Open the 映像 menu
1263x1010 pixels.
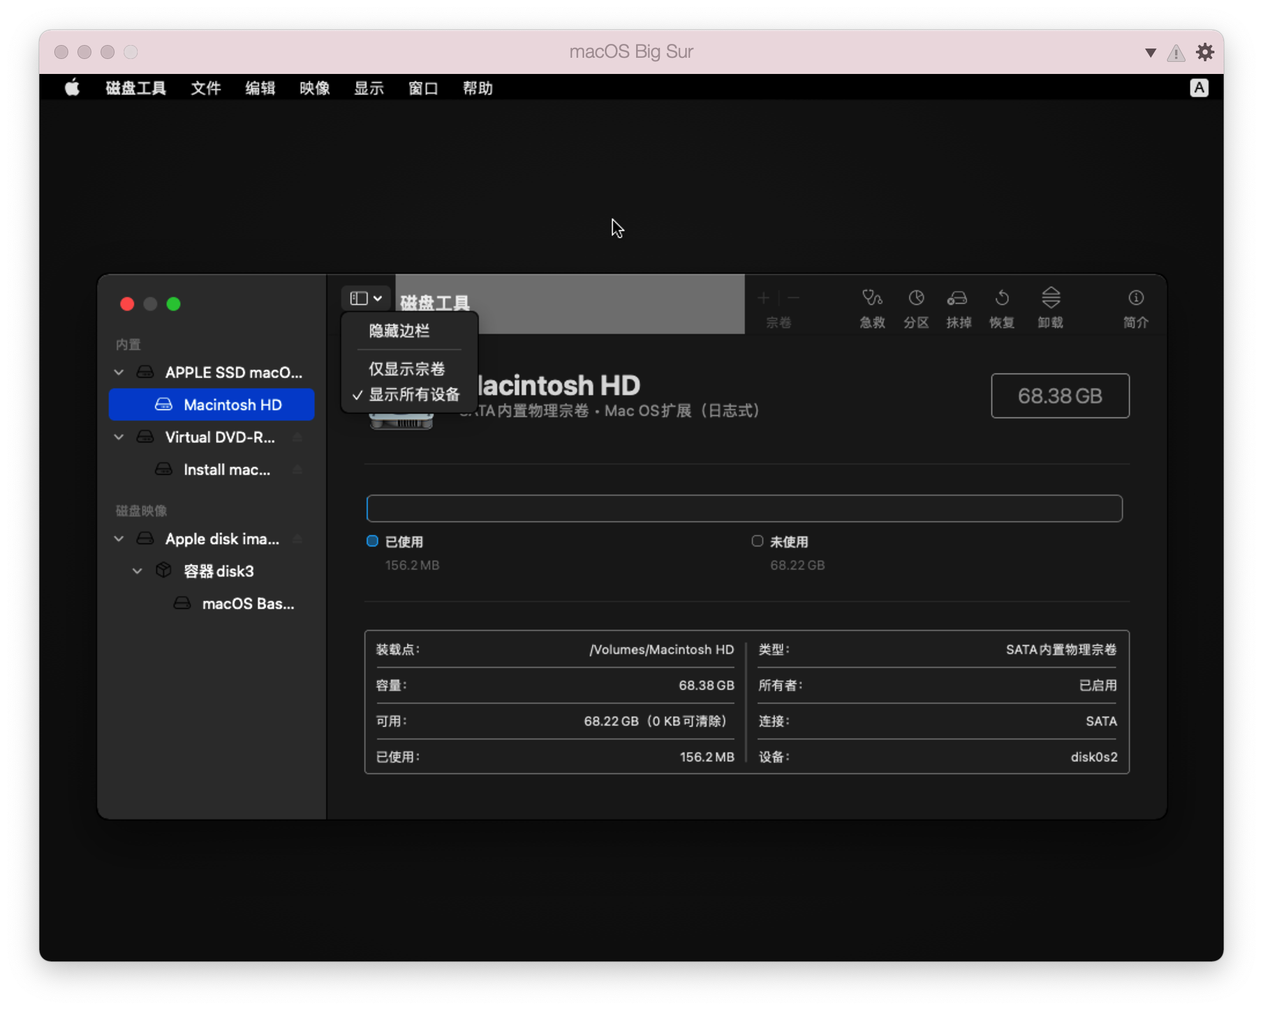314,88
